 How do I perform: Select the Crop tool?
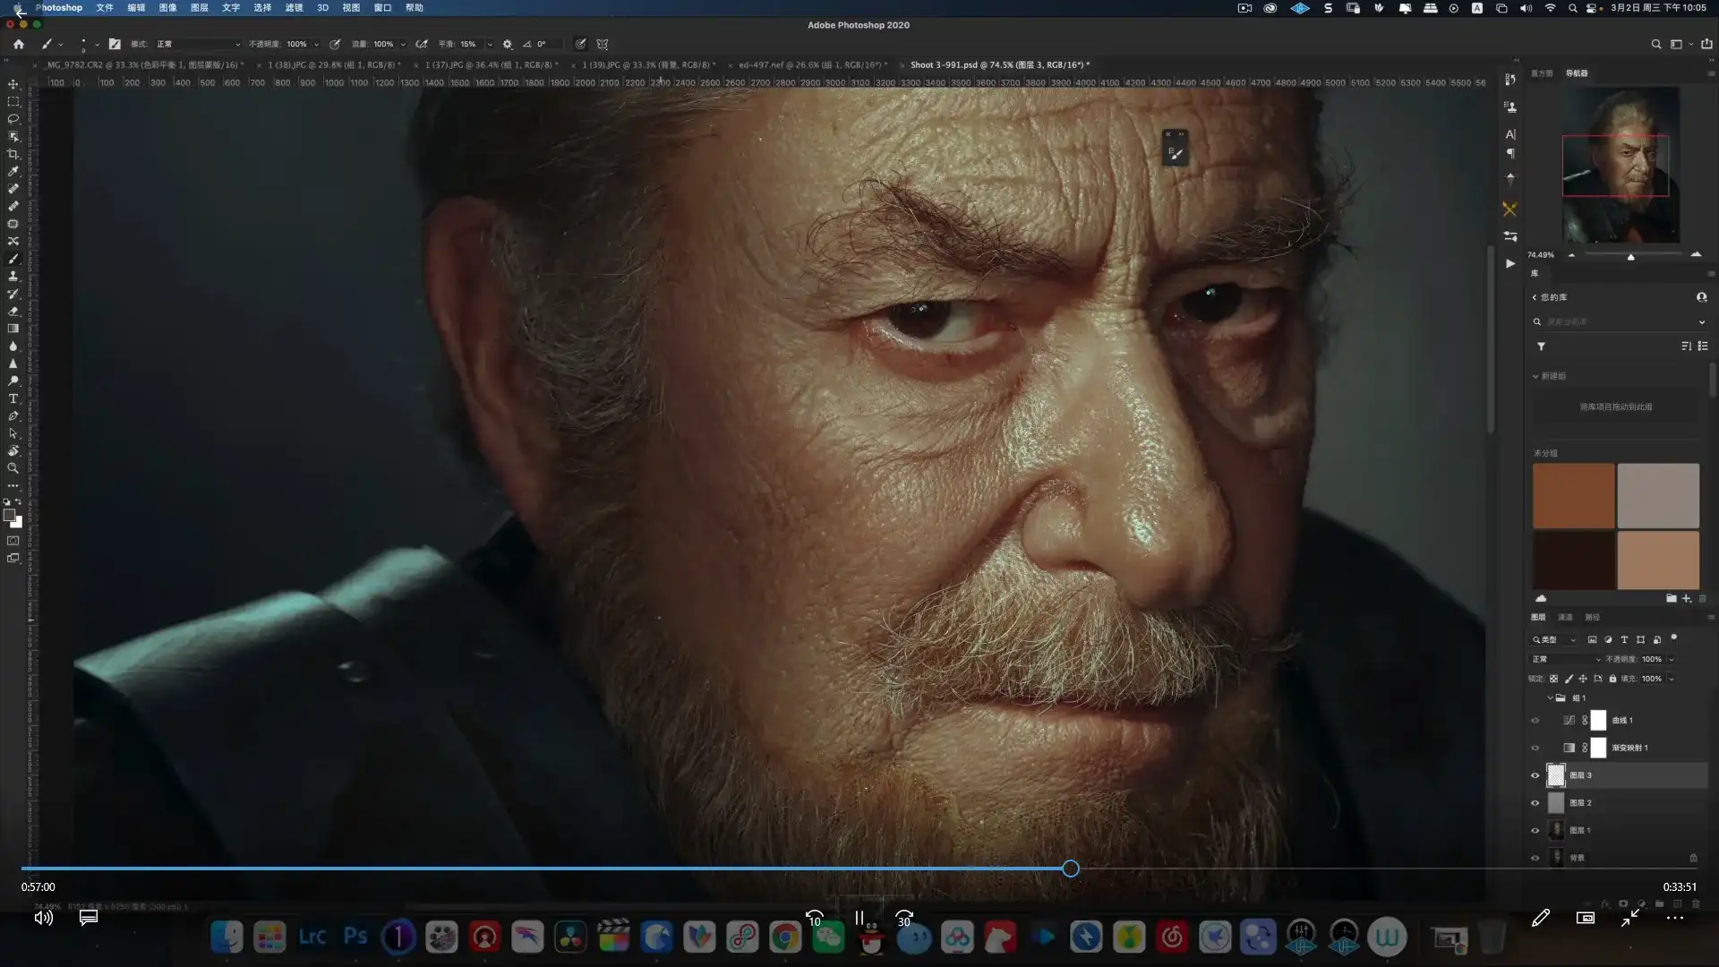13,154
